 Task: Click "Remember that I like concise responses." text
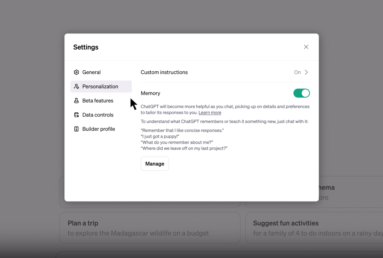point(182,130)
